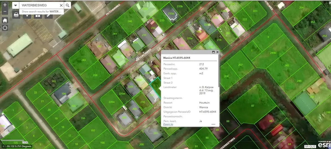Click the MI-GLIS attribution label
The image size is (331, 149).
click(310, 147)
